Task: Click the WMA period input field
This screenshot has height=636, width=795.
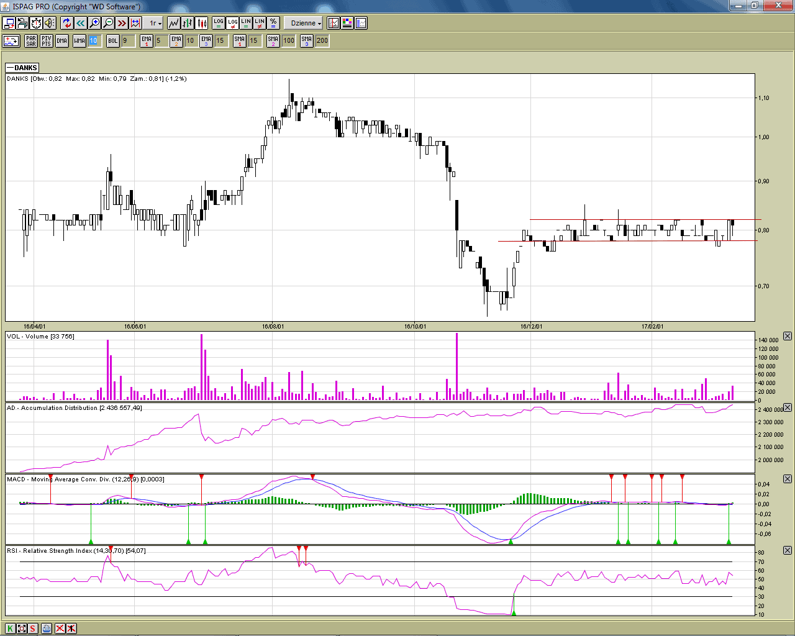Action: click(94, 41)
